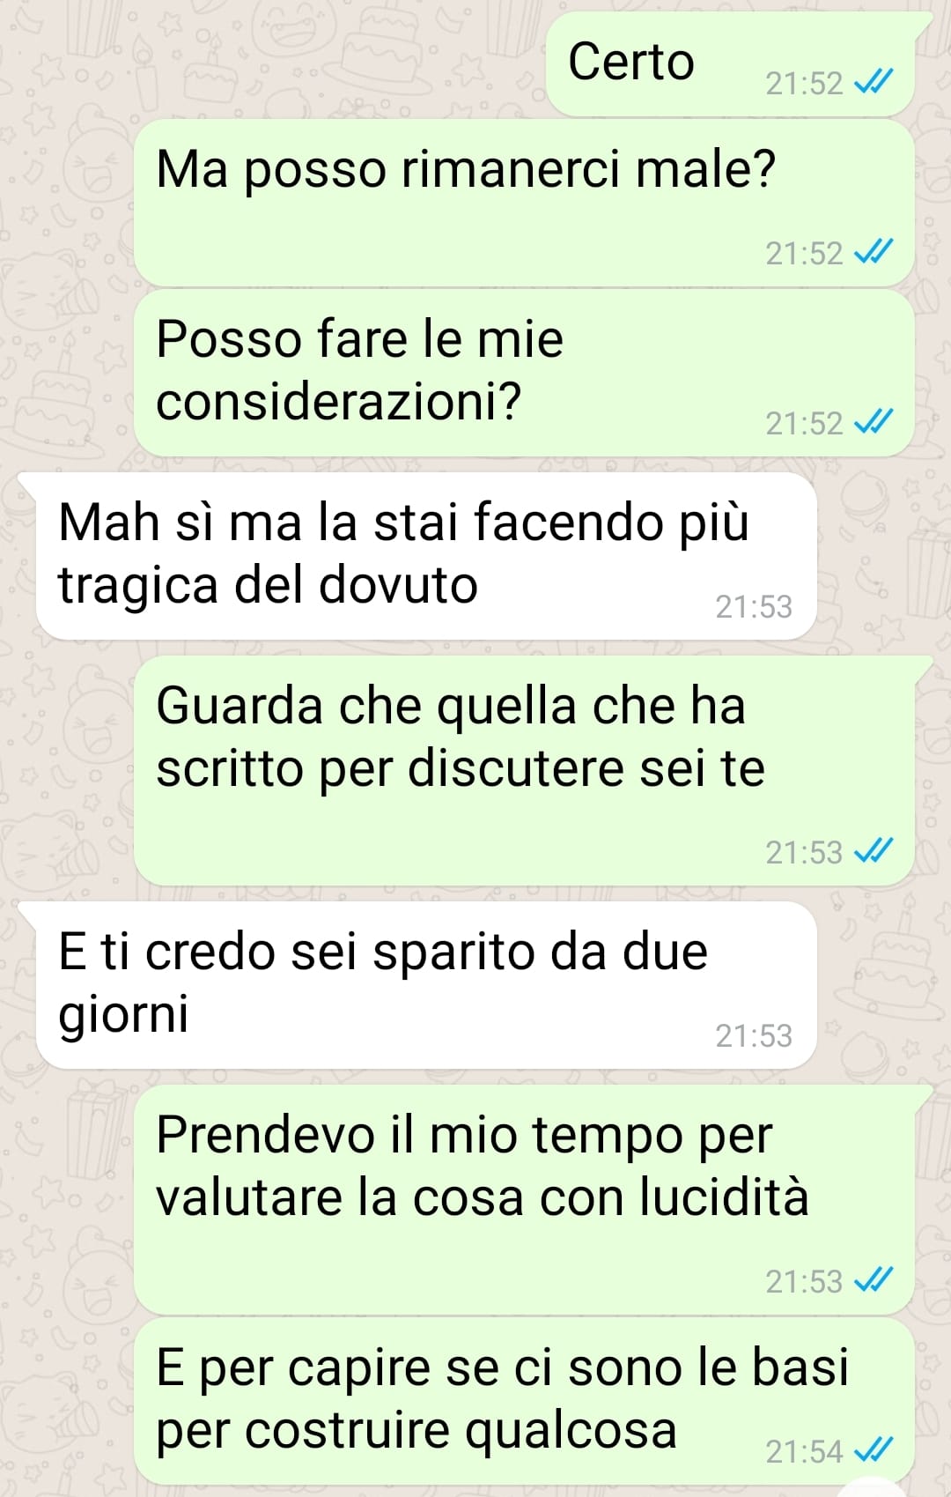The height and width of the screenshot is (1497, 951).
Task: Tap the 21:54 timestamp on last message
Action: coord(804,1451)
